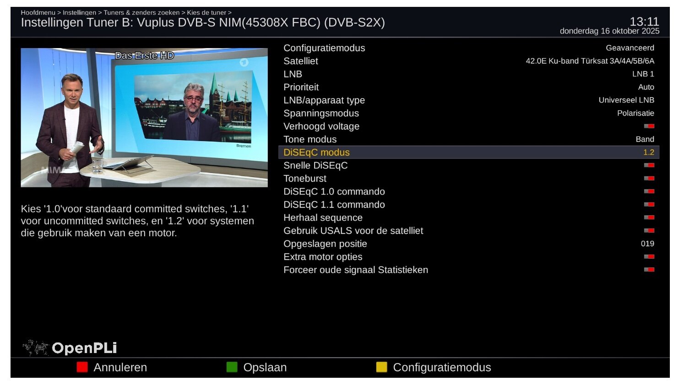The height and width of the screenshot is (386, 679).
Task: Select the Prioriteit setting row label
Action: pos(301,87)
